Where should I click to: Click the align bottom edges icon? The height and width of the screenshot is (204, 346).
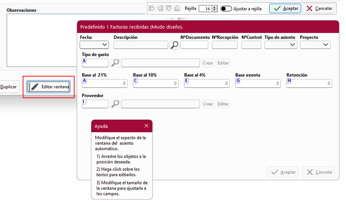(x=177, y=8)
